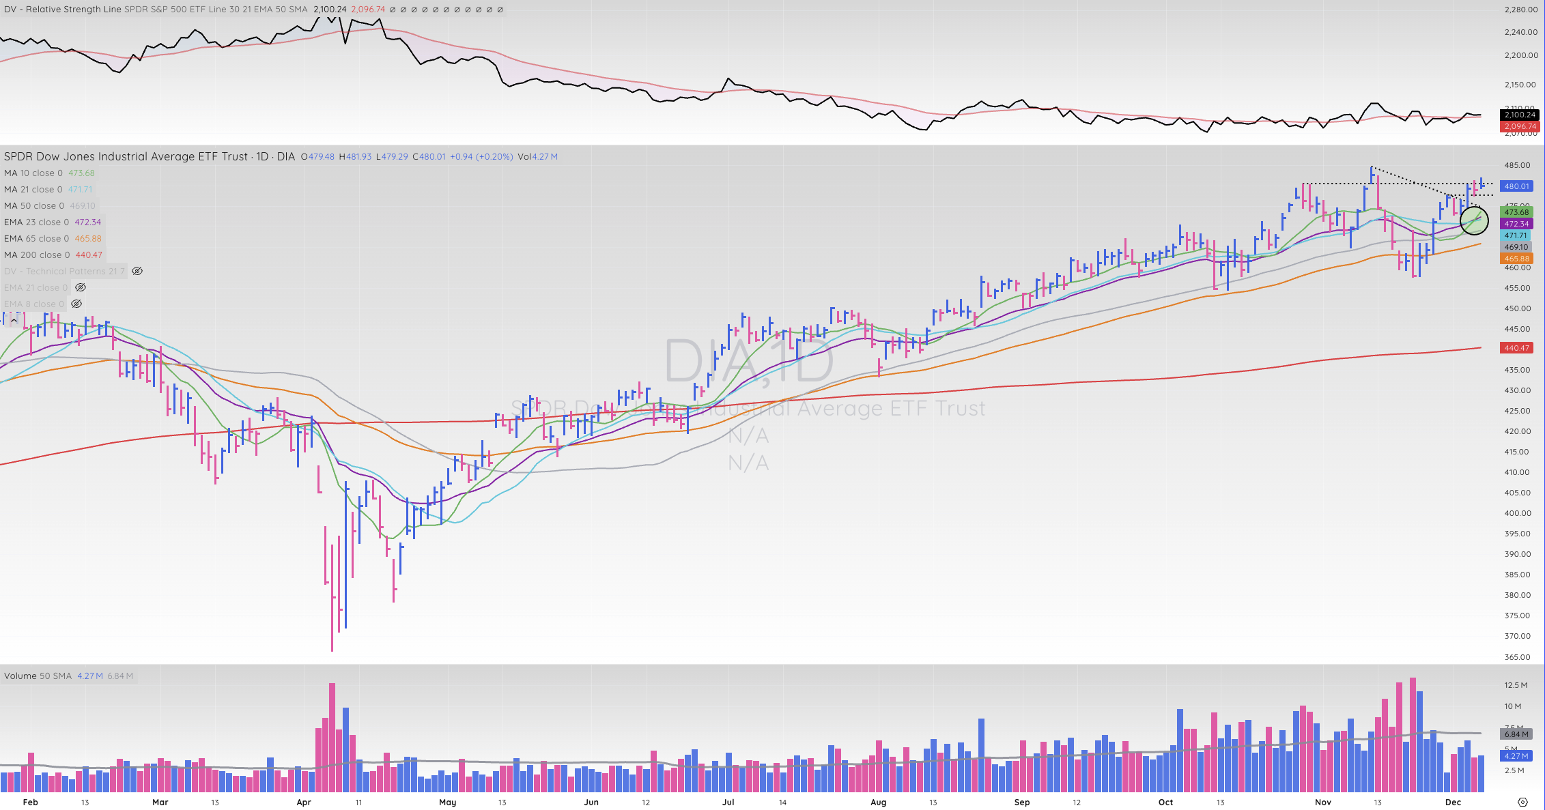Select the greyed EMA 21 close 0 label

click(x=36, y=287)
